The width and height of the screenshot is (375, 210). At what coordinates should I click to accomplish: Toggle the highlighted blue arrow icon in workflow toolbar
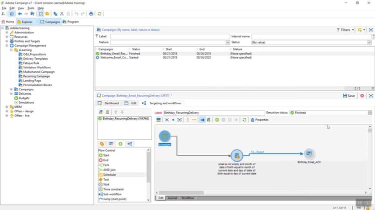coord(202,120)
